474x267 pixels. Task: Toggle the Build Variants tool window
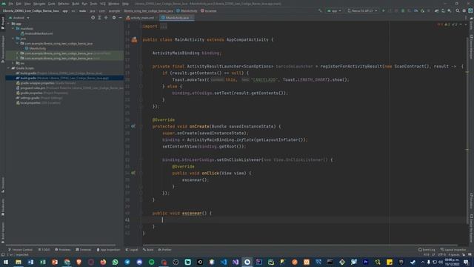(3, 232)
